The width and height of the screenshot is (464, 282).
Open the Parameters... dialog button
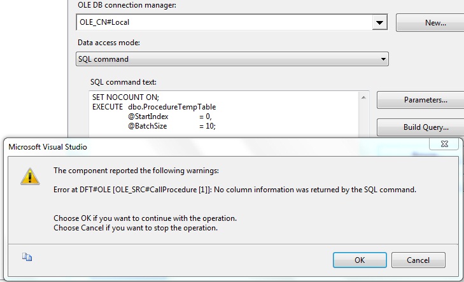click(420, 100)
